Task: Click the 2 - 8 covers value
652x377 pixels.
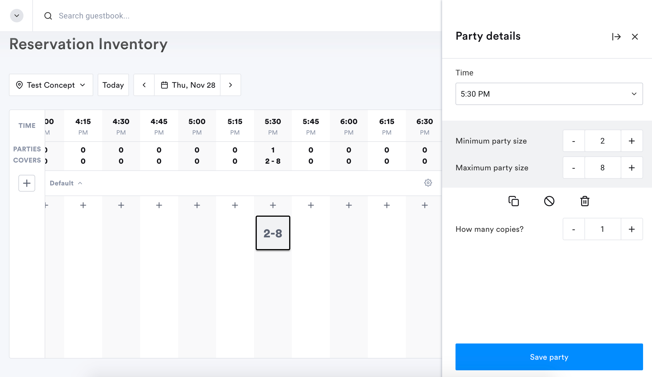Action: click(273, 161)
